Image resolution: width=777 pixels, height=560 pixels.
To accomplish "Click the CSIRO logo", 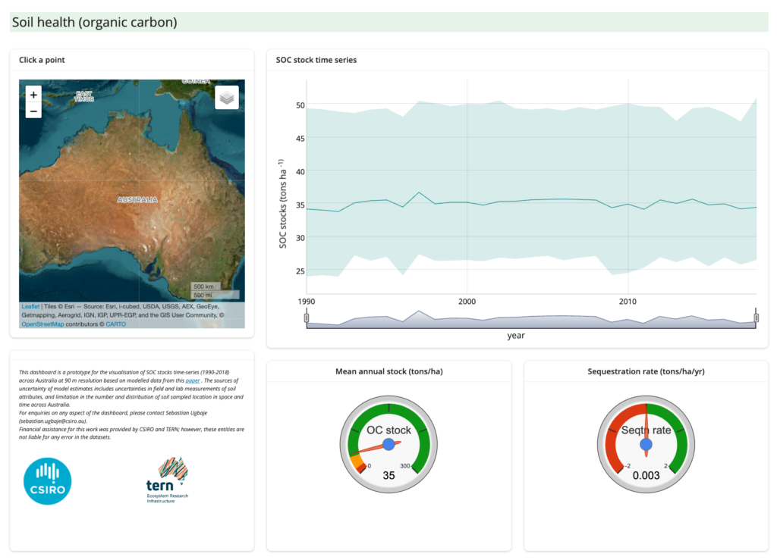I will pos(48,481).
